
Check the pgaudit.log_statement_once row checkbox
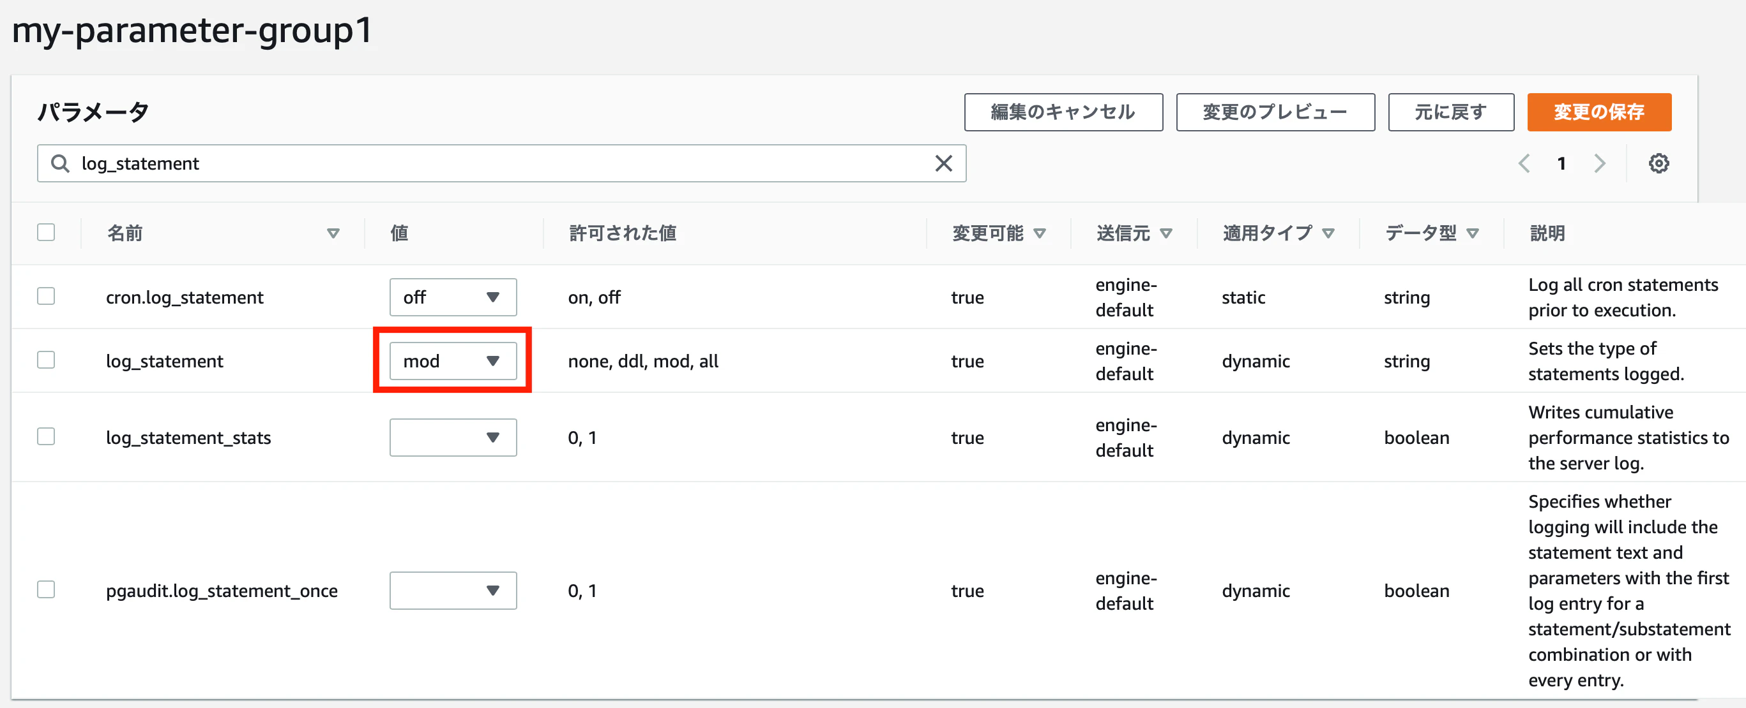coord(46,589)
